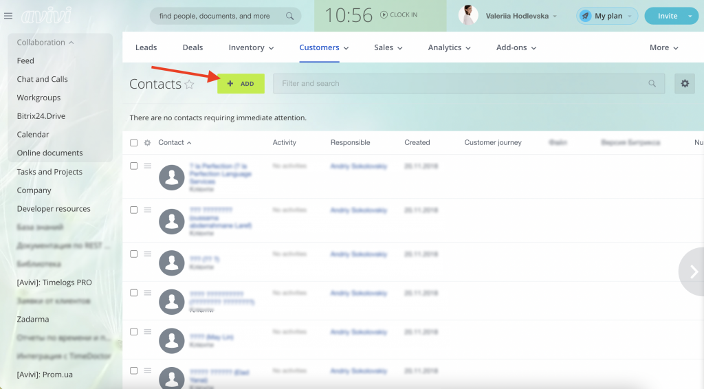The height and width of the screenshot is (389, 704).
Task: Open [Avivi]: Prom.ua sidebar item
Action: (45, 375)
